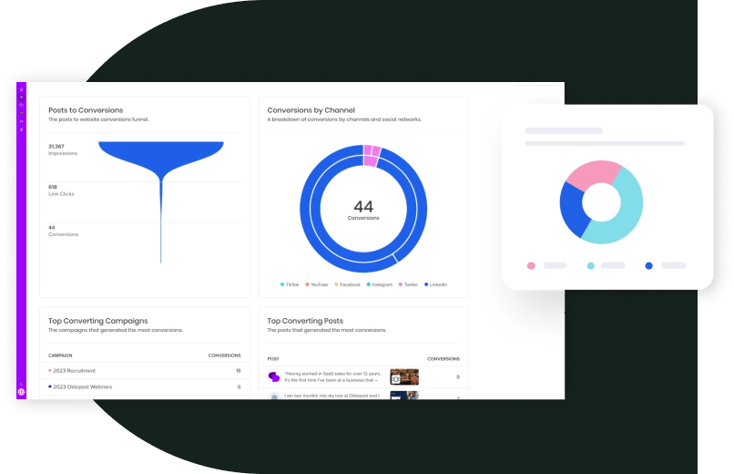Toggle the Twitter legend entry
Viewport: 734px width, 474px height.
pos(408,284)
